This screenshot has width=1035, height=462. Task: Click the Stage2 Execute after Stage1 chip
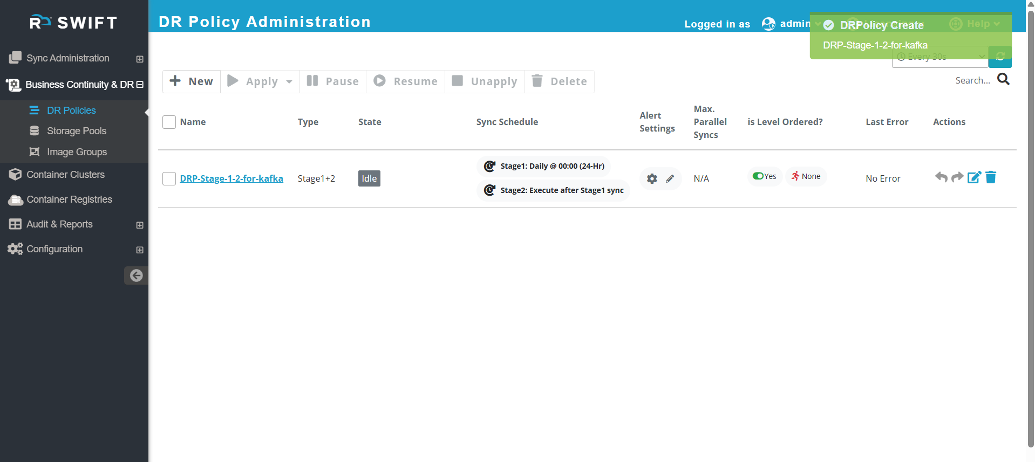(x=553, y=190)
